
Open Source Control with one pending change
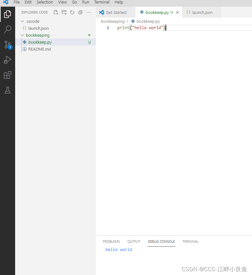8,45
